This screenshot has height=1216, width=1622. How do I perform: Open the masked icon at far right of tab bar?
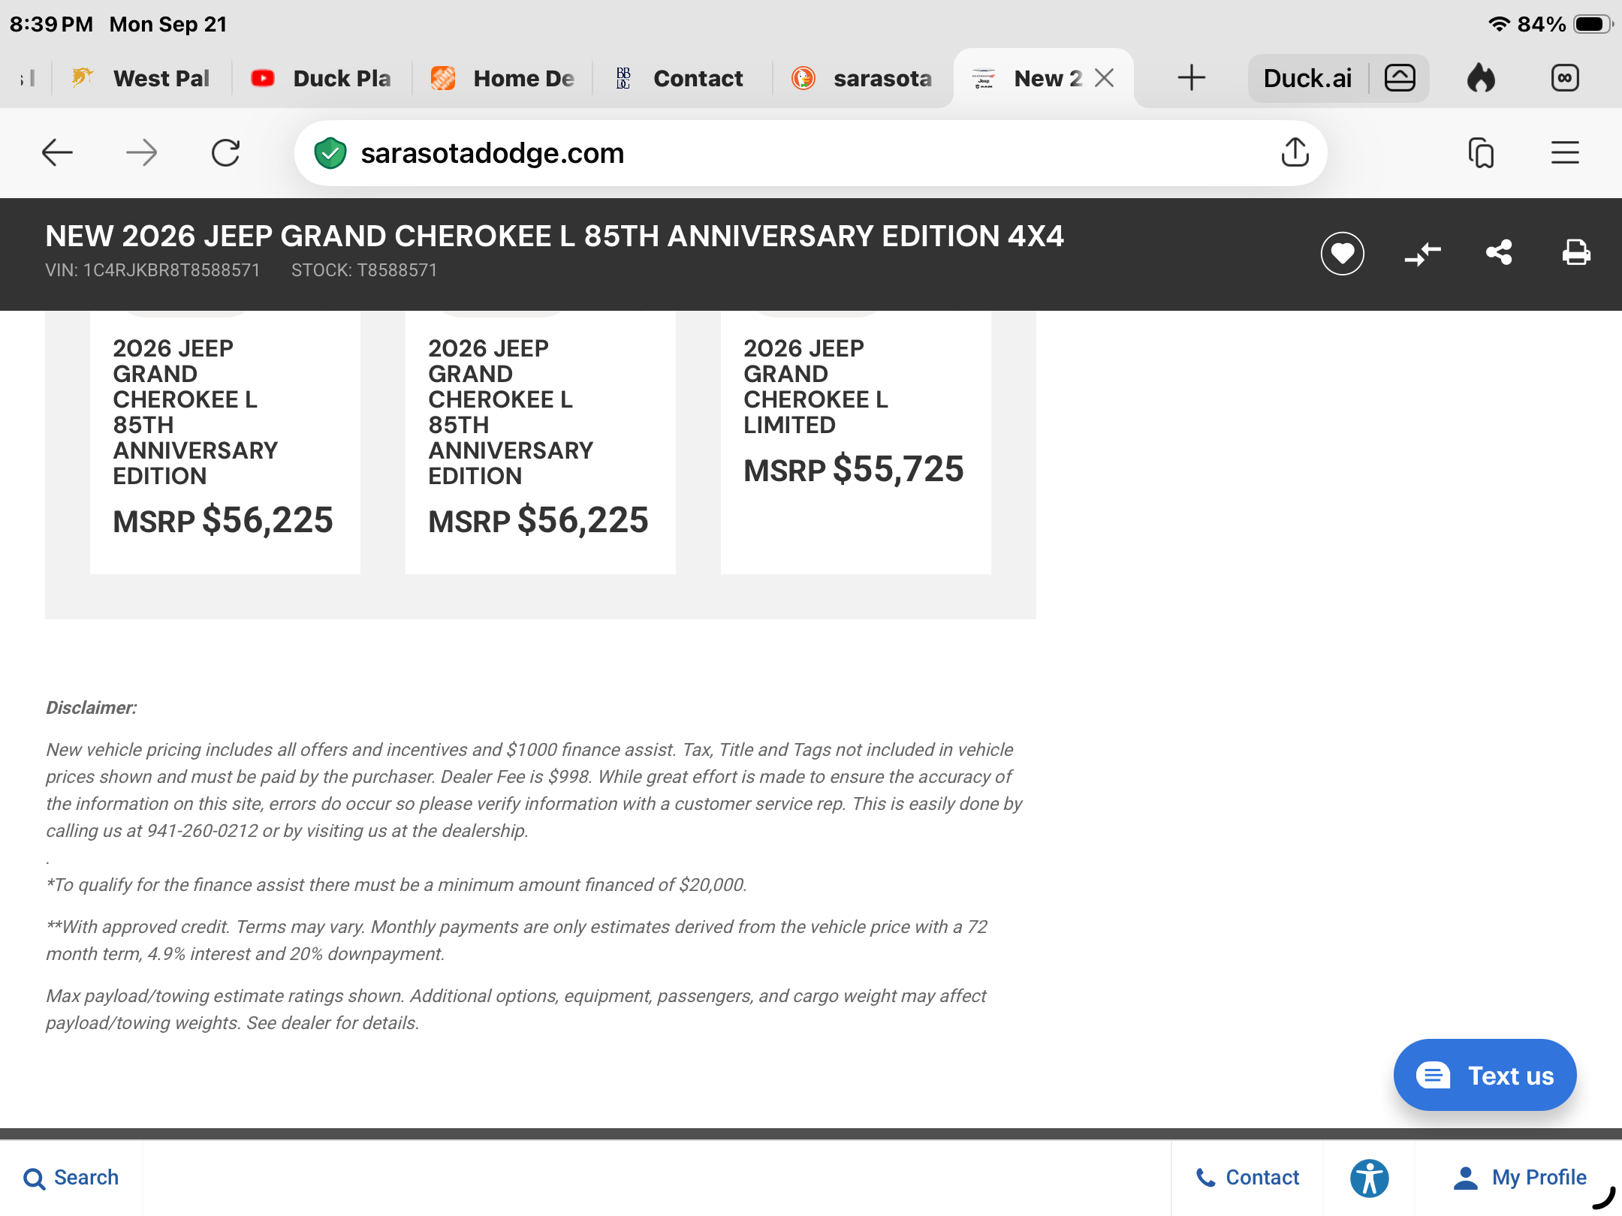point(1565,78)
